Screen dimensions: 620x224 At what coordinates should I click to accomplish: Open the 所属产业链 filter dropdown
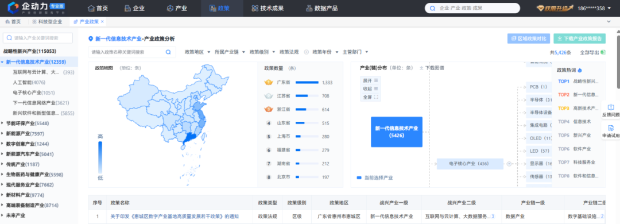point(230,52)
